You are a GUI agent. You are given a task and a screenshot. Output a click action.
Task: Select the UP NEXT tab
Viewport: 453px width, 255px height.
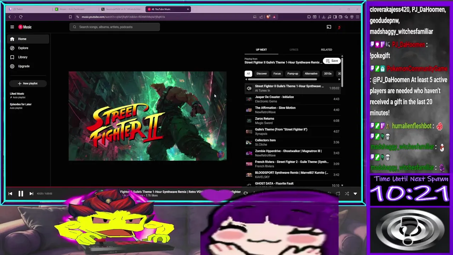tap(261, 50)
